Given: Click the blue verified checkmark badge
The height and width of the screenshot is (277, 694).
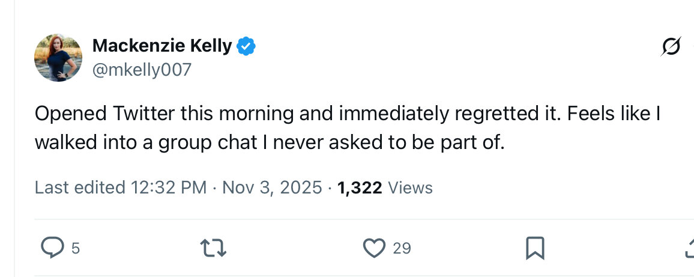Looking at the screenshot, I should click(x=246, y=46).
